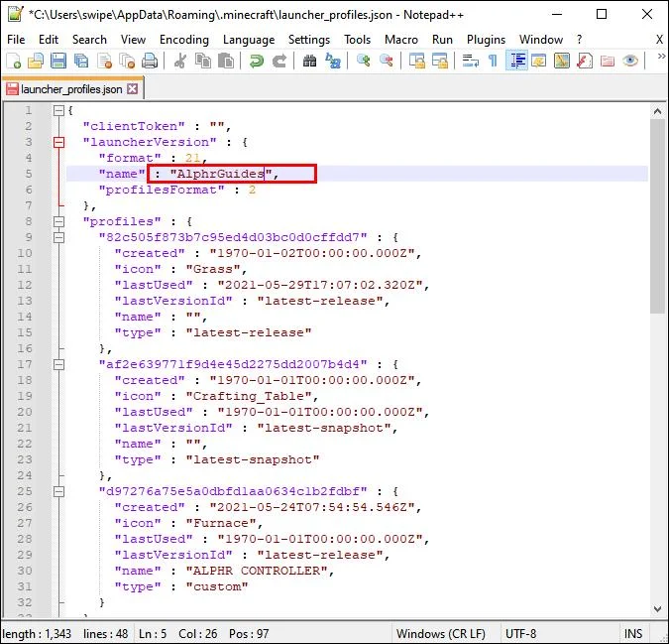Image resolution: width=669 pixels, height=644 pixels.
Task: Collapse the d97276a7 profile fold marker
Action: coord(58,491)
